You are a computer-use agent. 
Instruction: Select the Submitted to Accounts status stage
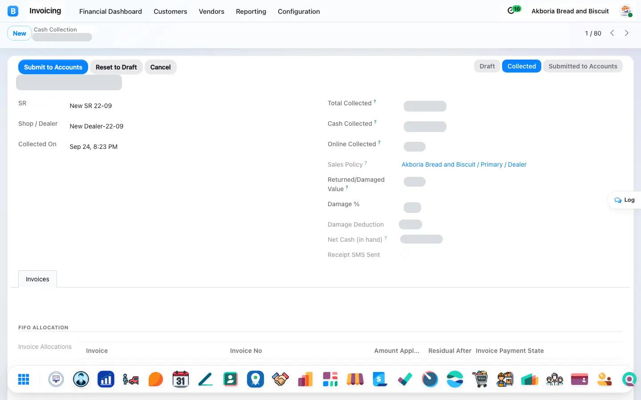[583, 66]
